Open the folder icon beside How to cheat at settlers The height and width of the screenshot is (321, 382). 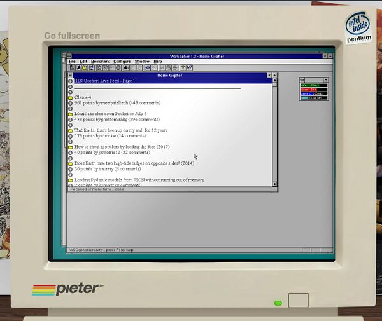tap(71, 147)
